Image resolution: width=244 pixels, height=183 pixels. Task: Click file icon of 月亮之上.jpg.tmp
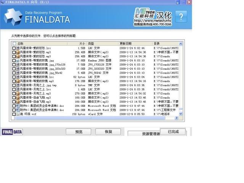(18, 85)
